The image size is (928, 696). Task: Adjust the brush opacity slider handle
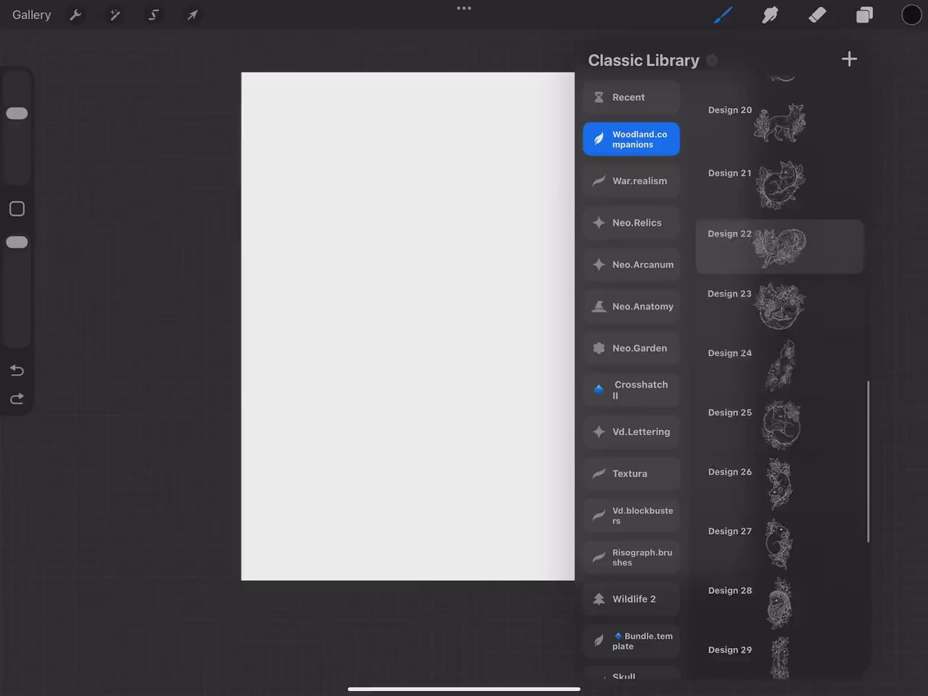17,242
